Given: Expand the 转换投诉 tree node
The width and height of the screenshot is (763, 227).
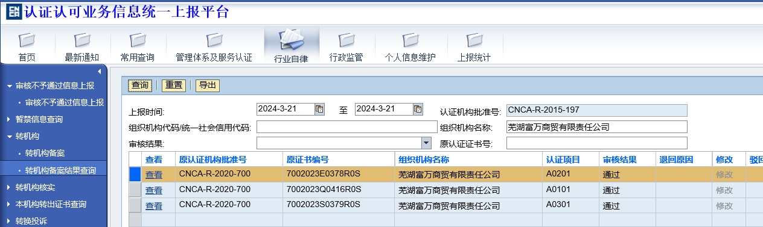Looking at the screenshot, I should pyautogui.click(x=9, y=221).
